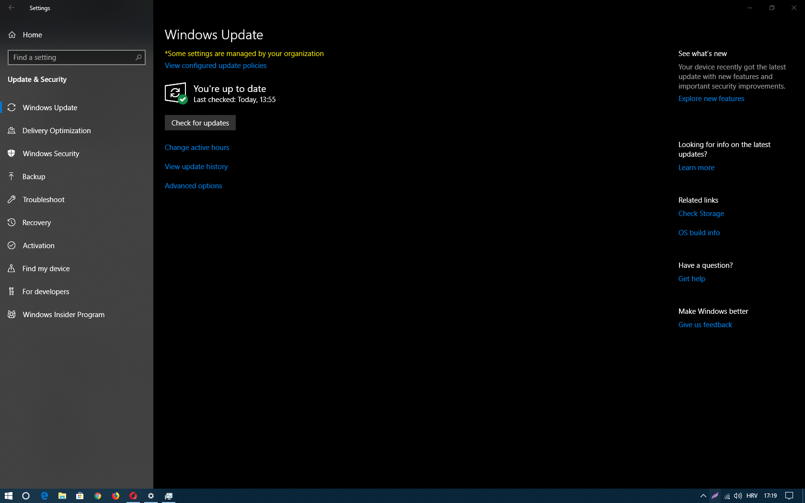
Task: Click the Recovery clock icon
Action: [x=11, y=223]
